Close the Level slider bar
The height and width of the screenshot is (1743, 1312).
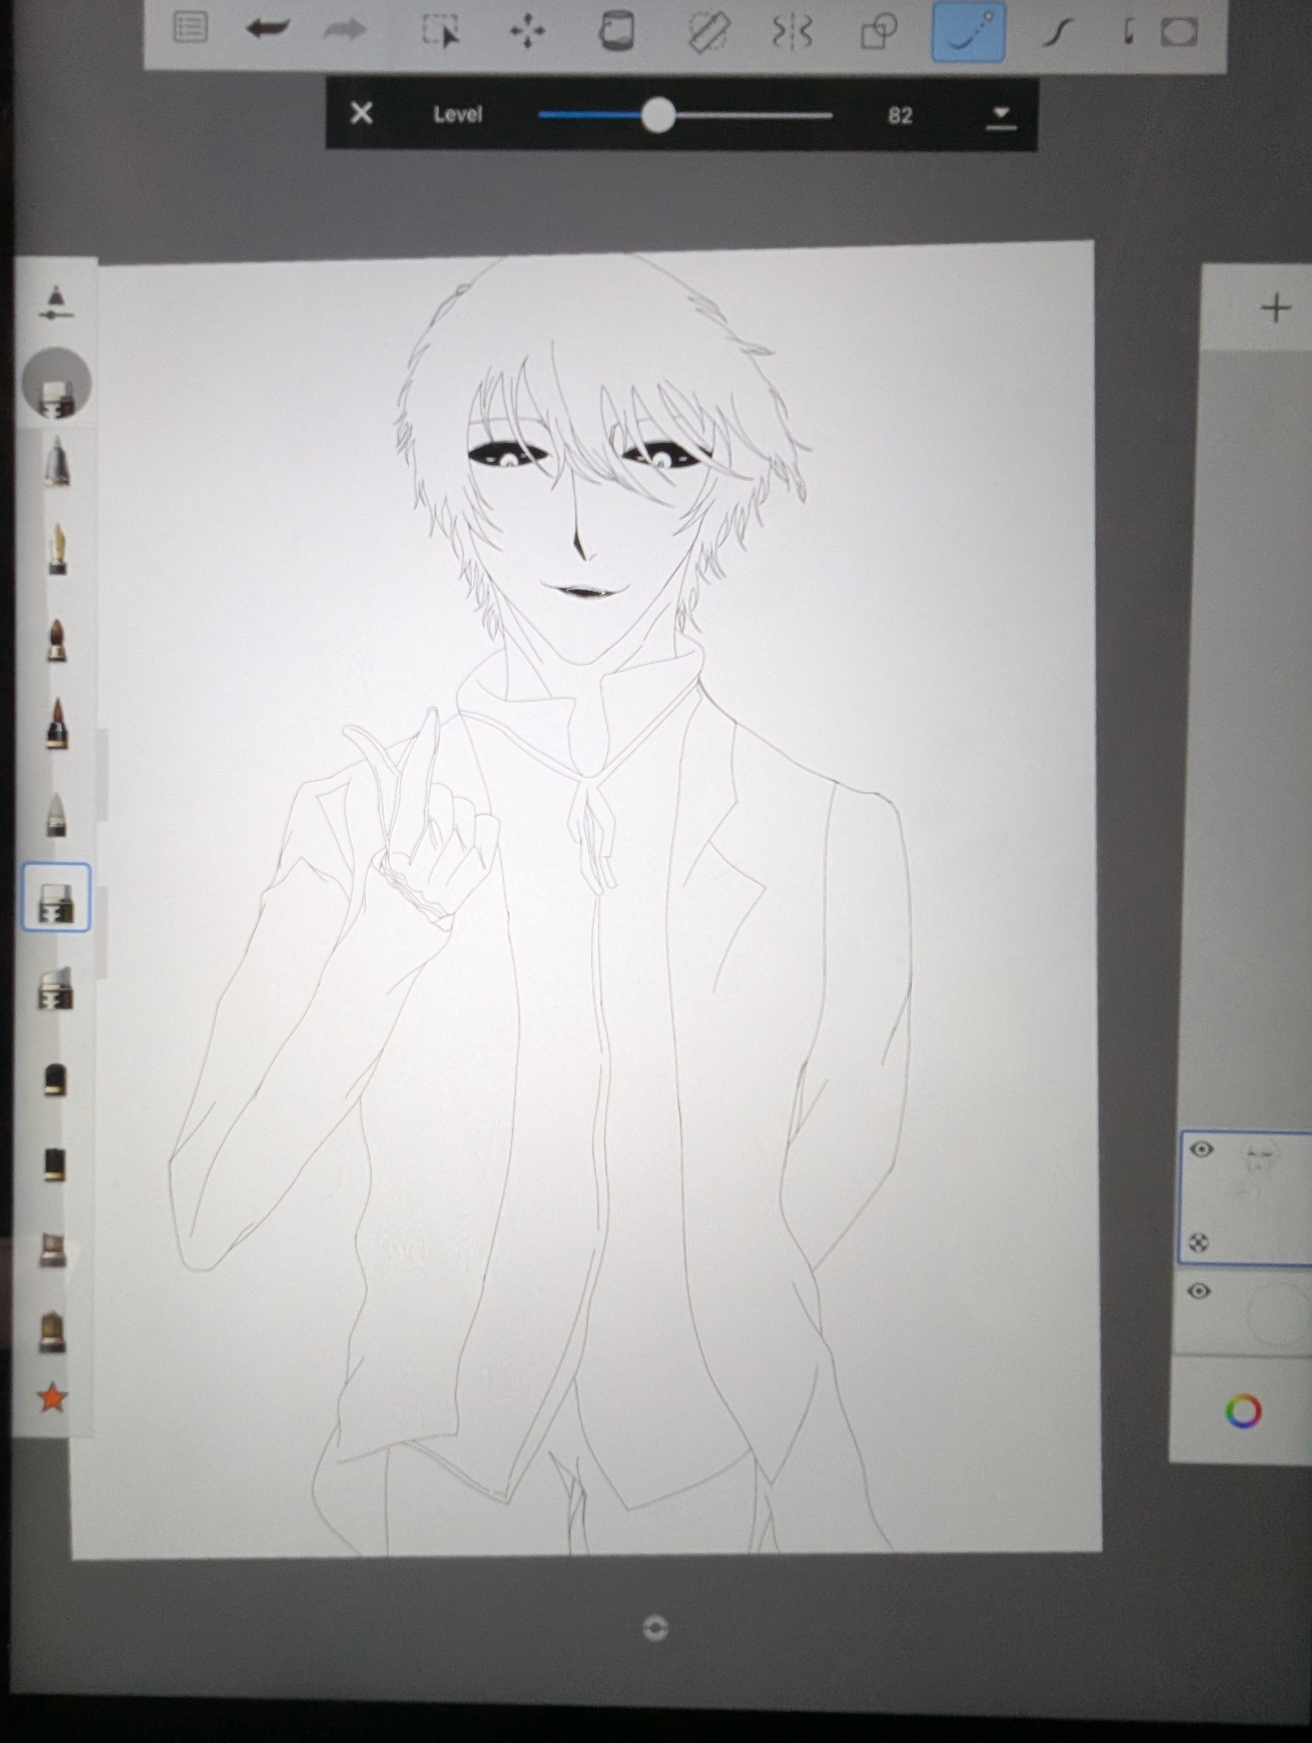361,114
